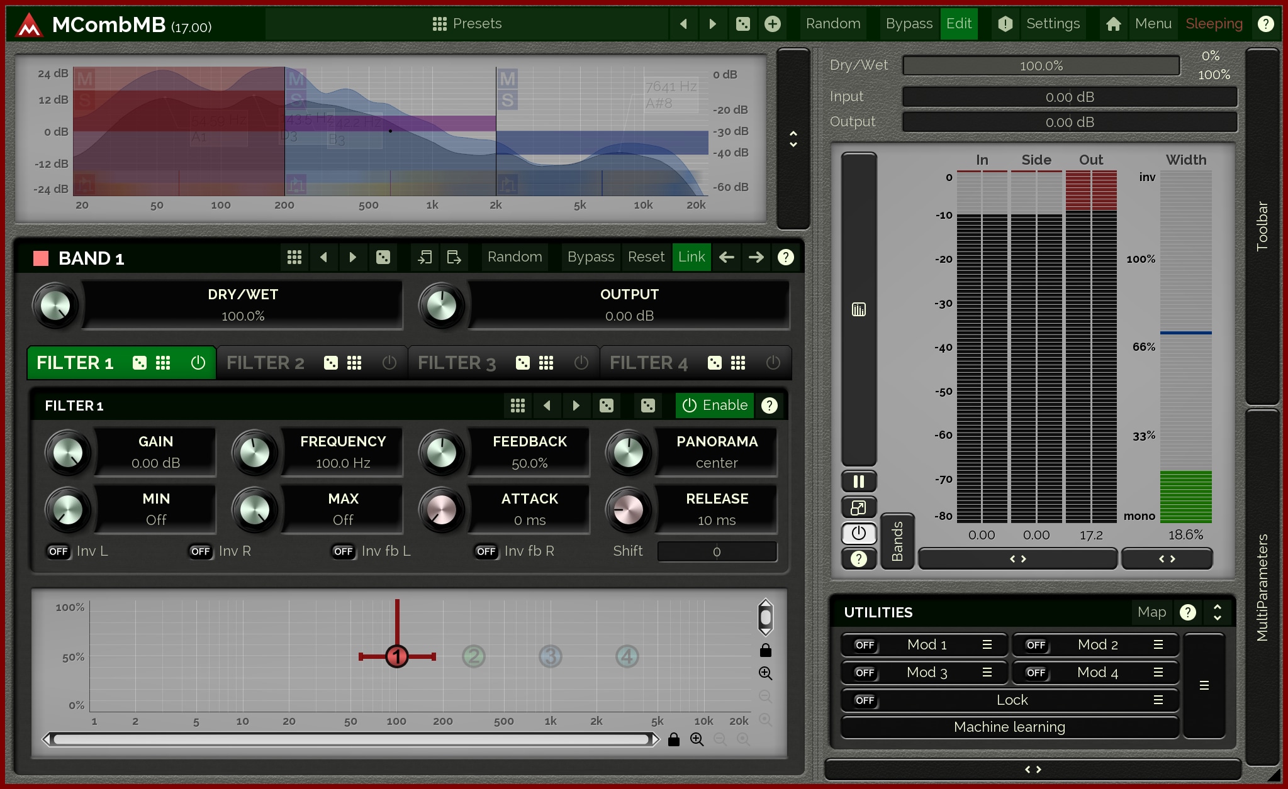This screenshot has width=1288, height=789.
Task: Toggle the Filter 2 power button
Action: point(389,363)
